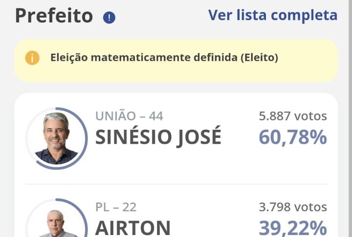Click the PL – 22 party label
The height and width of the screenshot is (237, 352).
click(x=116, y=207)
